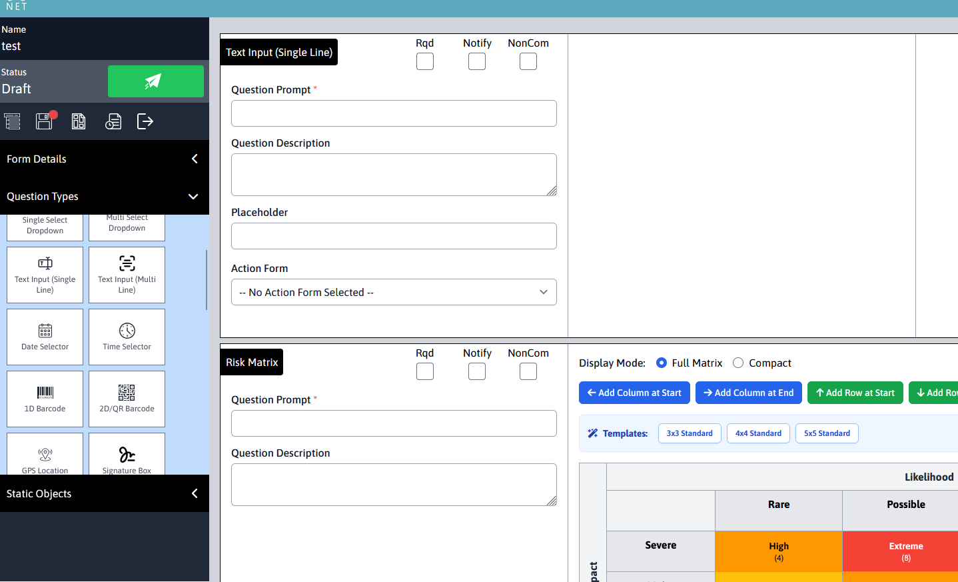The width and height of the screenshot is (958, 582).
Task: Publish the form with green paper plane button
Action: [x=155, y=81]
